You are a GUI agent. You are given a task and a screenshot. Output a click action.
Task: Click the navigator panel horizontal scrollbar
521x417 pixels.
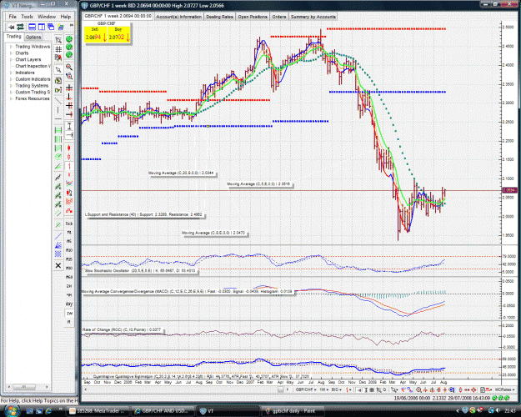point(28,387)
